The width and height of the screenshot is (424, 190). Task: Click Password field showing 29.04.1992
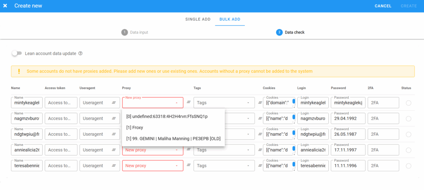click(x=348, y=118)
